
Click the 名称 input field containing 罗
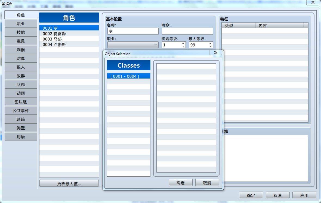pyautogui.click(x=133, y=31)
